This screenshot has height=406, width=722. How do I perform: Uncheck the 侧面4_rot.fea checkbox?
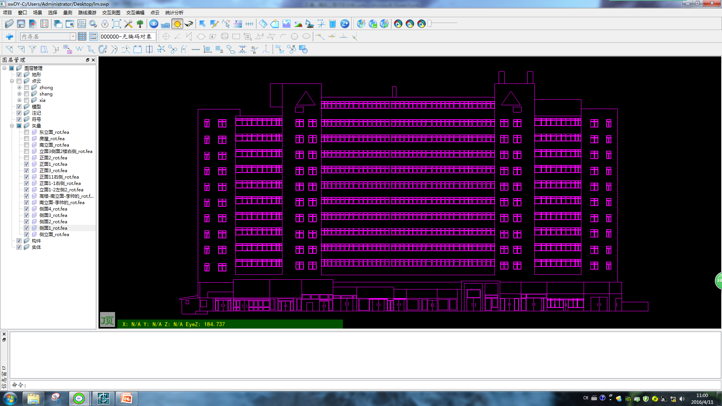[27, 209]
